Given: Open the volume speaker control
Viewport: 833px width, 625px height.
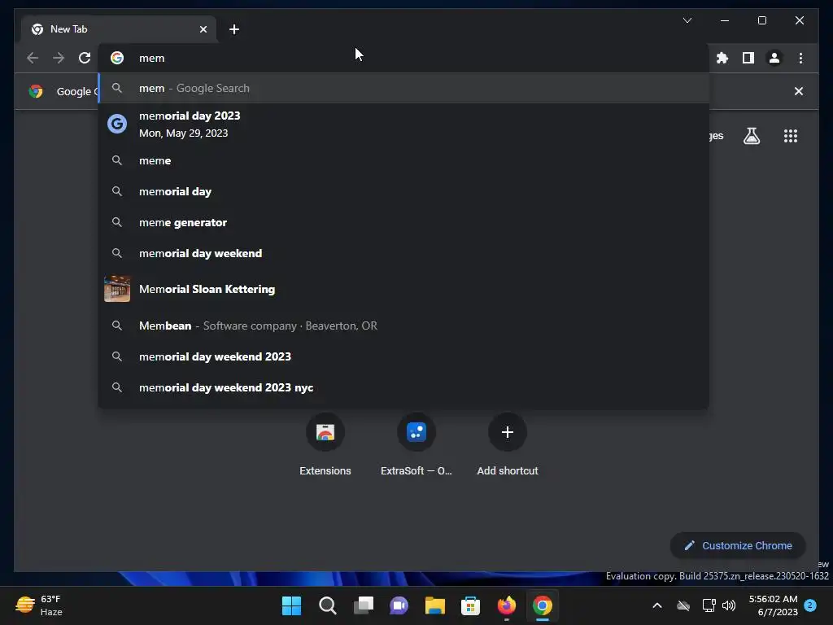Looking at the screenshot, I should click(x=729, y=605).
